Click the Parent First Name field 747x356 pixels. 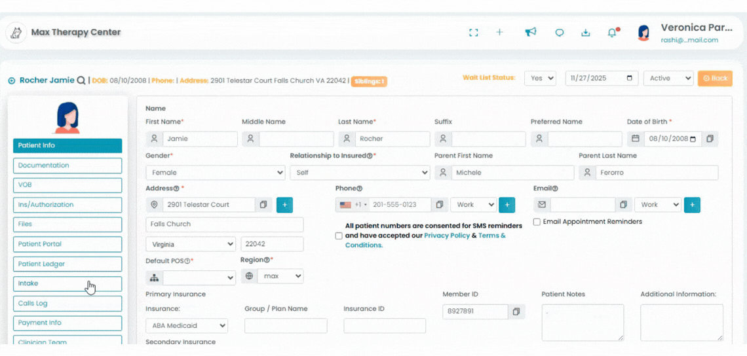(x=512, y=172)
